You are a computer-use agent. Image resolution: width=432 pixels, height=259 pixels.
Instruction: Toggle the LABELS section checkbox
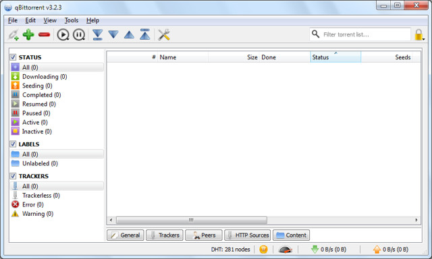13,144
